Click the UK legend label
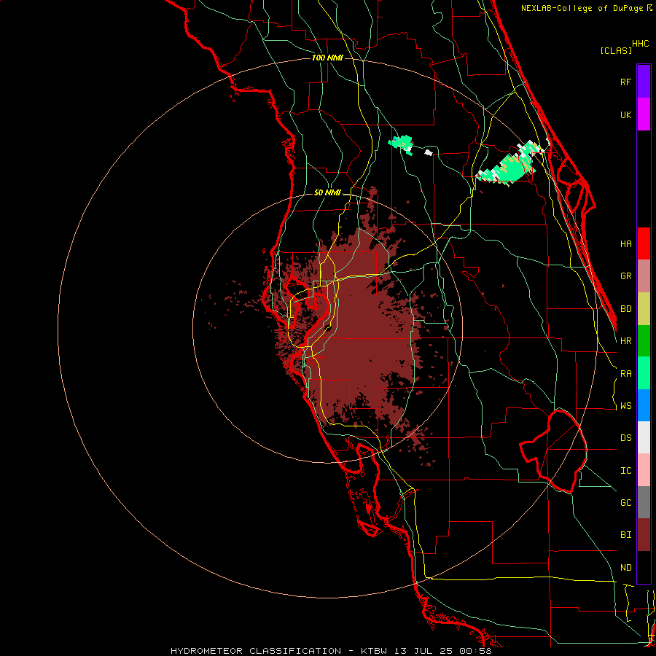 point(625,114)
